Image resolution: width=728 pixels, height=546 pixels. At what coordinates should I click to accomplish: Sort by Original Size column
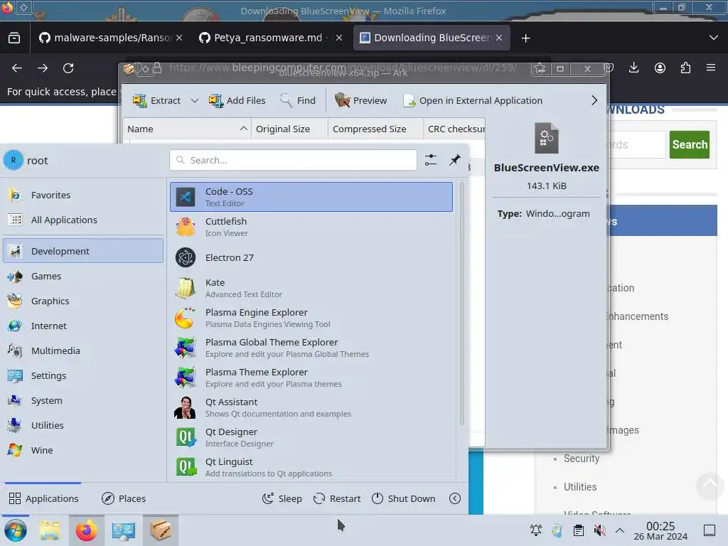pos(290,129)
